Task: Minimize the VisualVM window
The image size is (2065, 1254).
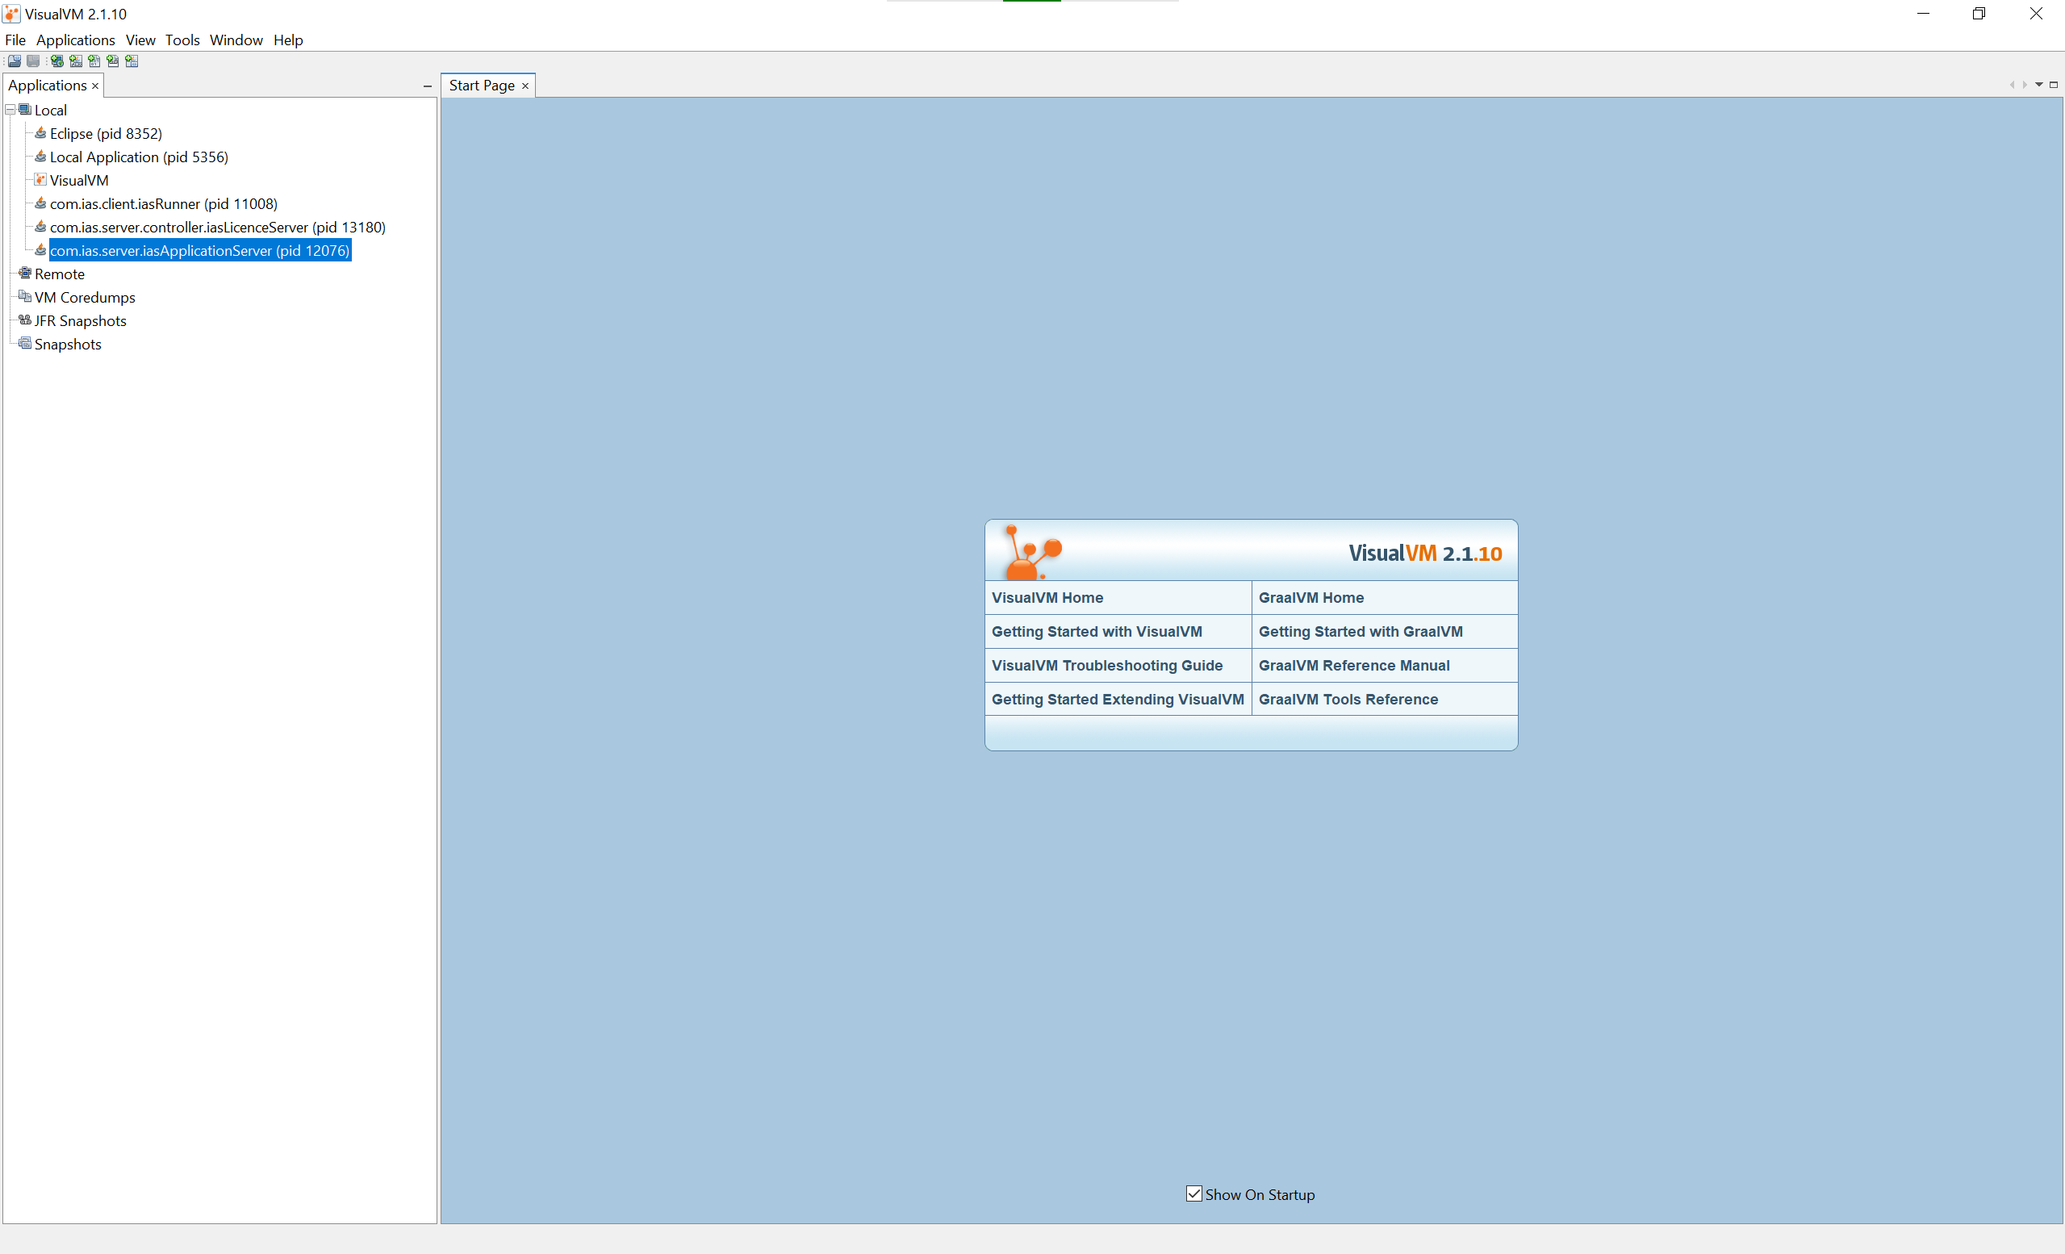Action: coord(1923,14)
